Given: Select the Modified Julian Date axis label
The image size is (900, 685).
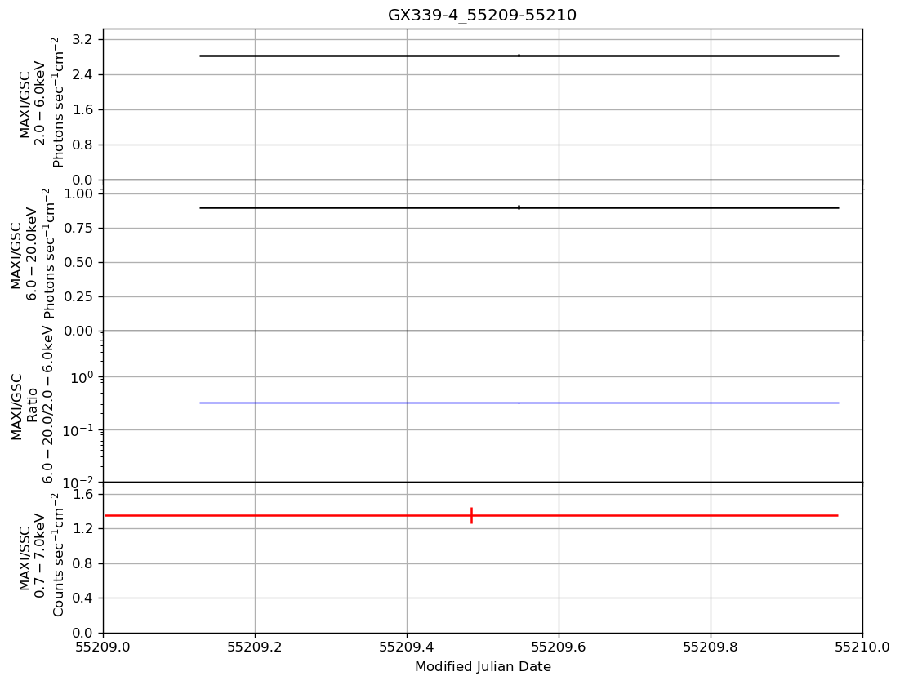Looking at the screenshot, I should tap(483, 667).
